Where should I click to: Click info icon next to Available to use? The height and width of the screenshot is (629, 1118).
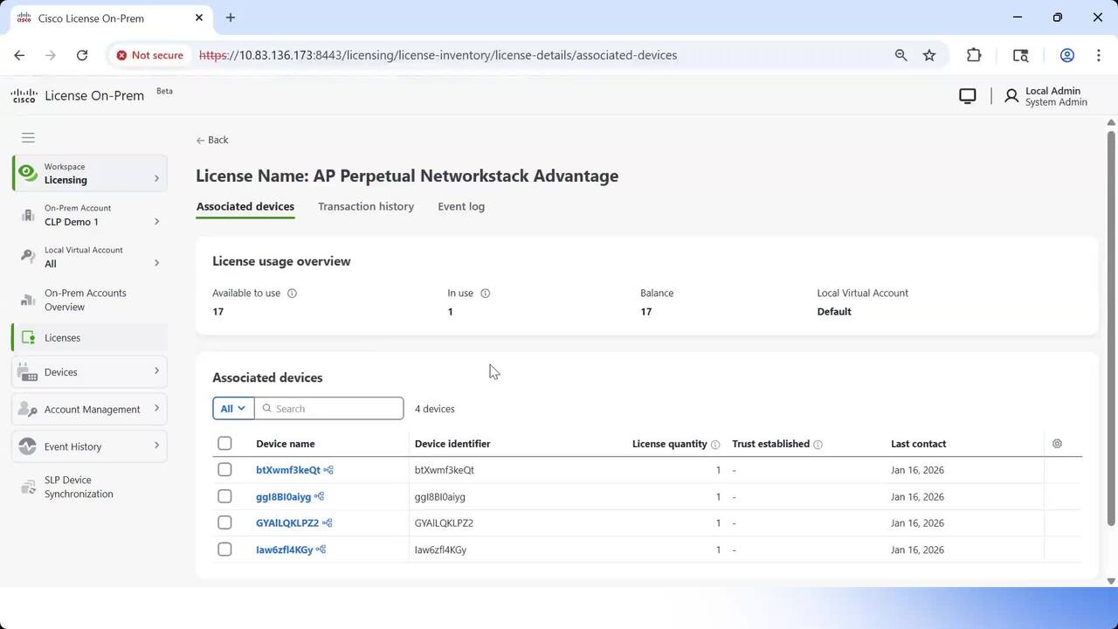click(x=292, y=294)
